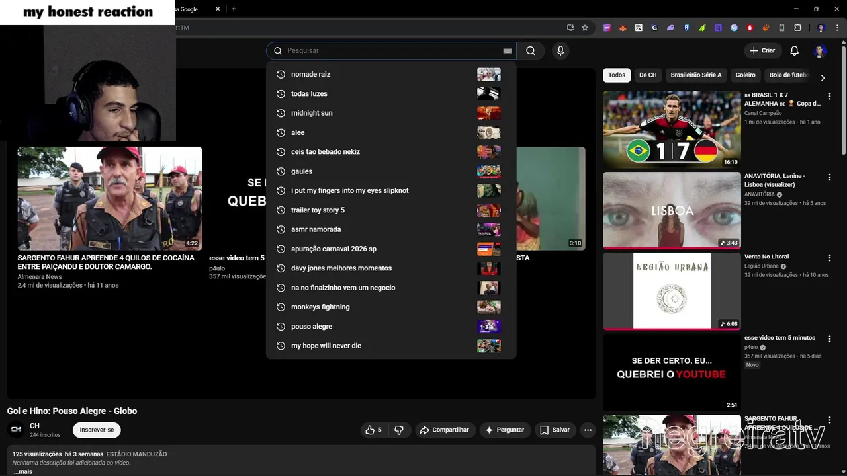Viewport: 847px width, 476px height.
Task: Choose 'my hope will never die' suggestion
Action: [391, 346]
